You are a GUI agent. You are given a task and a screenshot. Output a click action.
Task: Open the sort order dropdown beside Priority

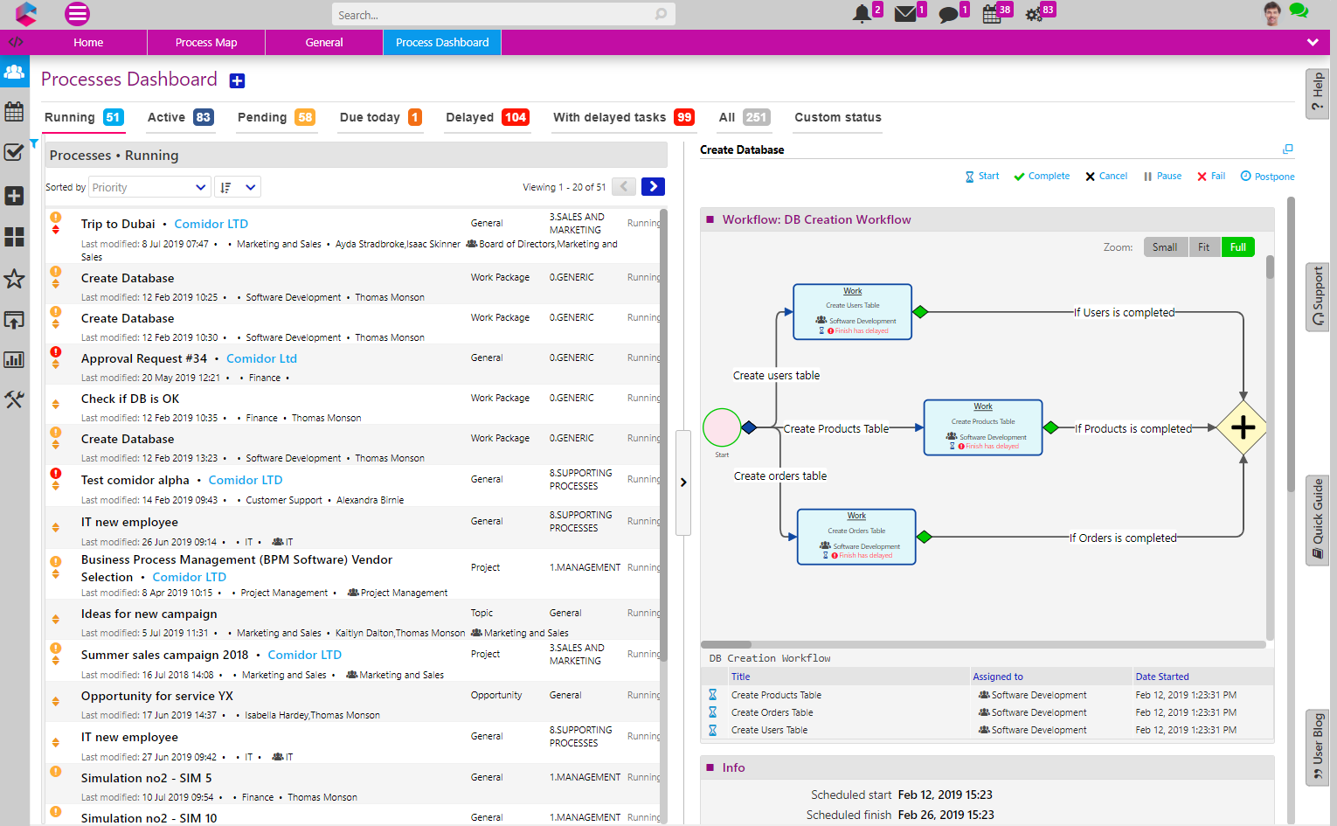(x=236, y=186)
